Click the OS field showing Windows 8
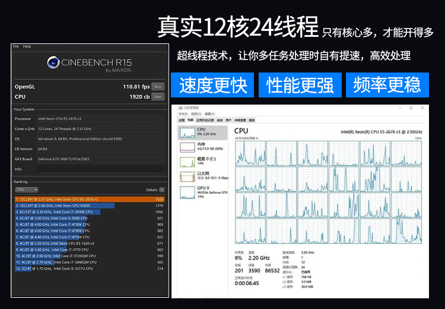 point(100,138)
